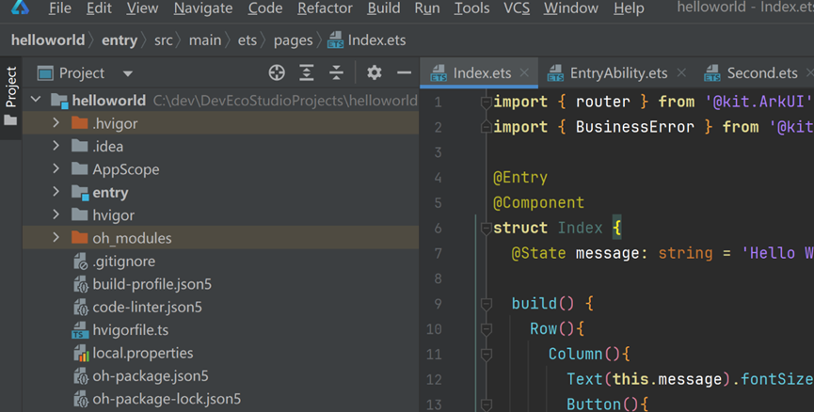Toggle fold for Button() block
Image resolution: width=814 pixels, height=412 pixels.
point(486,404)
